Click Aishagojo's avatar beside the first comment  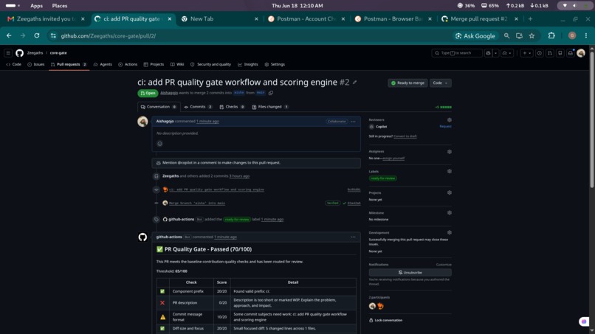click(142, 122)
